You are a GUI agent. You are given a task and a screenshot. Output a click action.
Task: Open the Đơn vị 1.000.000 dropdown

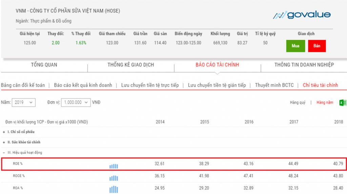76,103
